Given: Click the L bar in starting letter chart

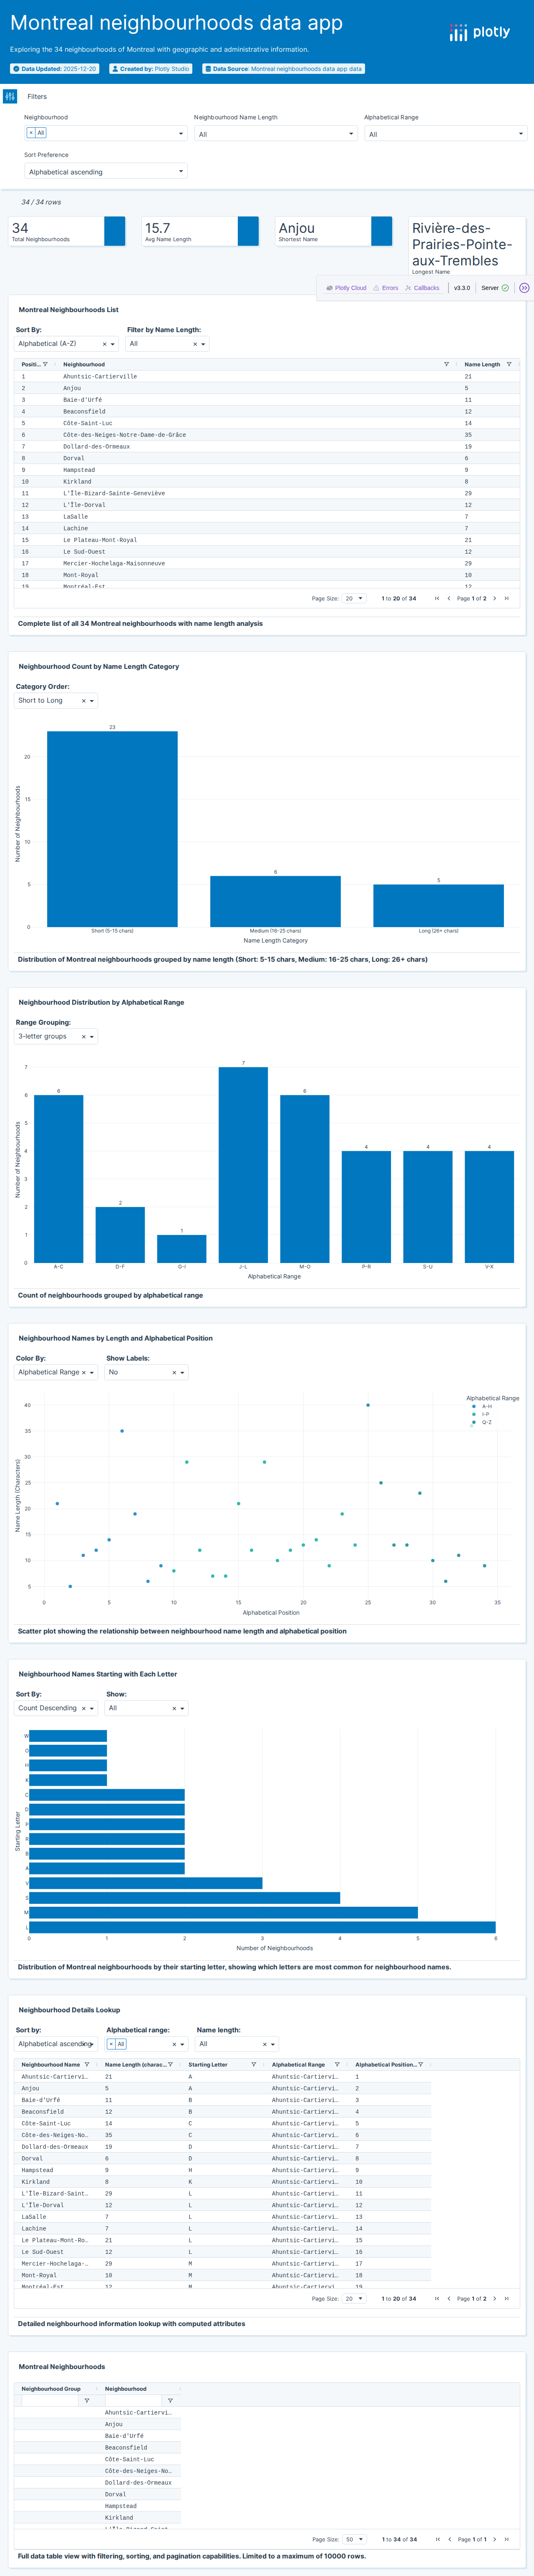Looking at the screenshot, I should [x=262, y=1927].
